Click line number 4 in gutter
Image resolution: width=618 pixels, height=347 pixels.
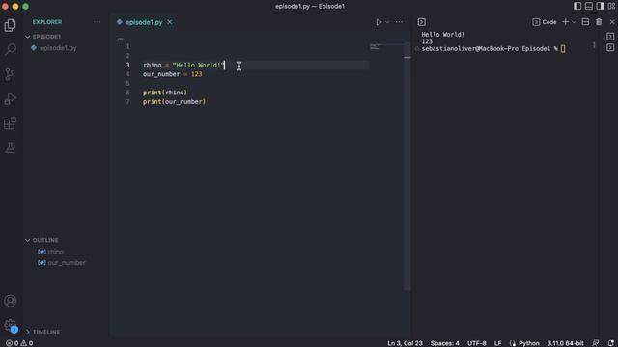[127, 74]
